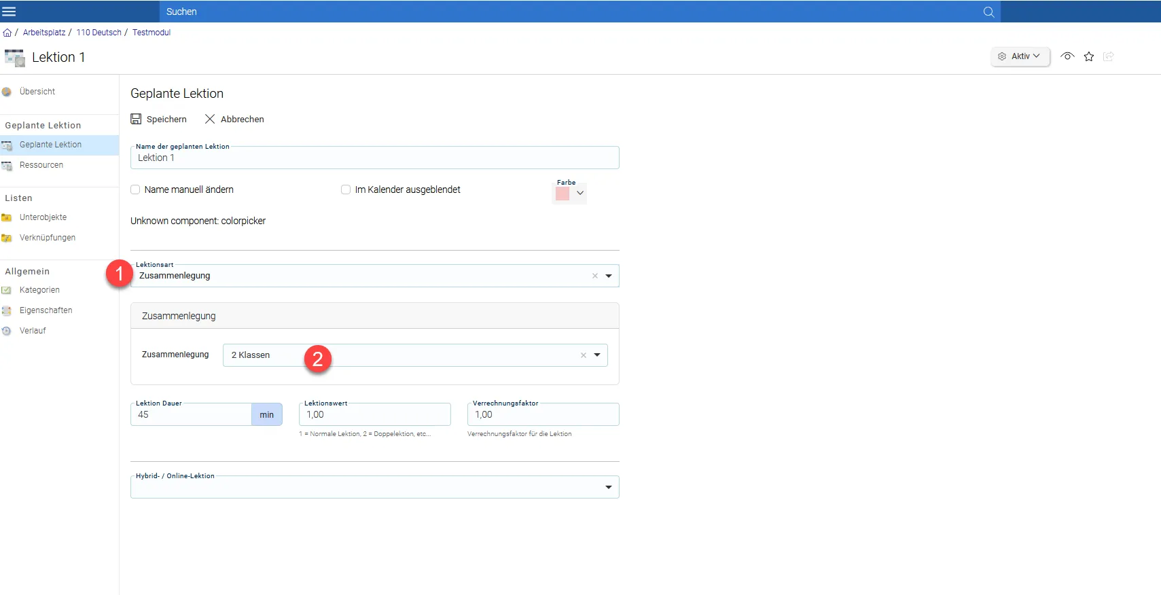Click the min unit label
The image size is (1161, 595).
267,414
